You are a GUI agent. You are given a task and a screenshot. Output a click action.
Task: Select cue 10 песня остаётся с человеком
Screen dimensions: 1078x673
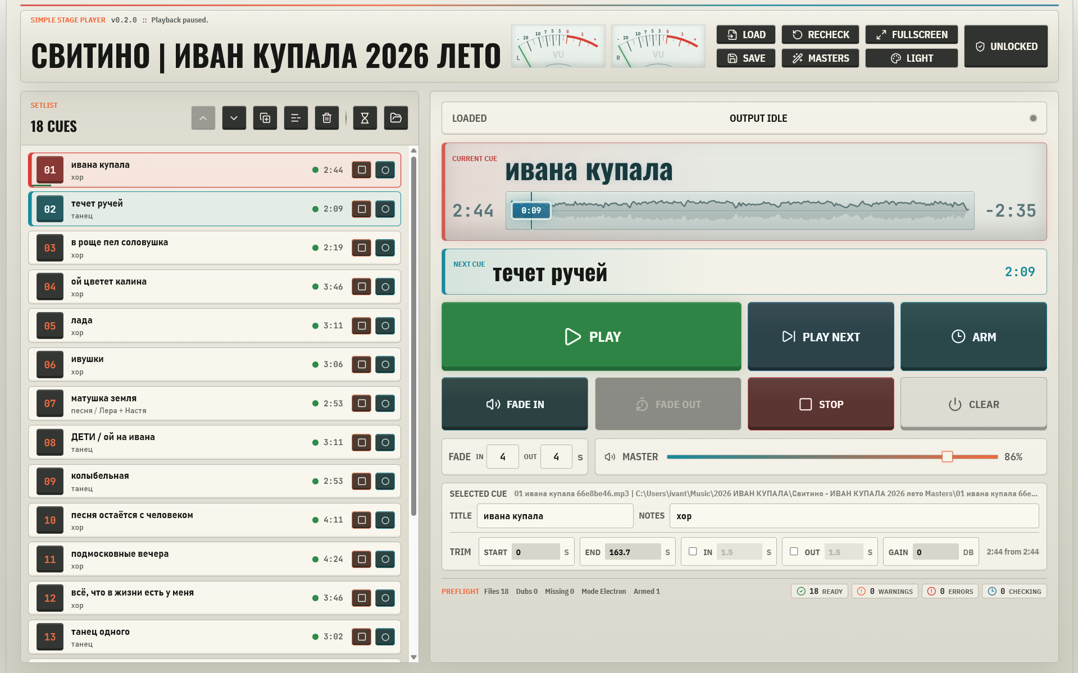215,520
